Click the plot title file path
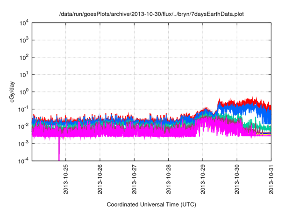Screen dimensions: 299x209 pos(151,14)
